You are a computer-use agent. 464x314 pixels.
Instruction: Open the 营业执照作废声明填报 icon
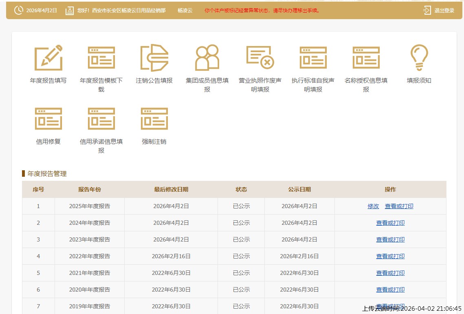click(260, 58)
